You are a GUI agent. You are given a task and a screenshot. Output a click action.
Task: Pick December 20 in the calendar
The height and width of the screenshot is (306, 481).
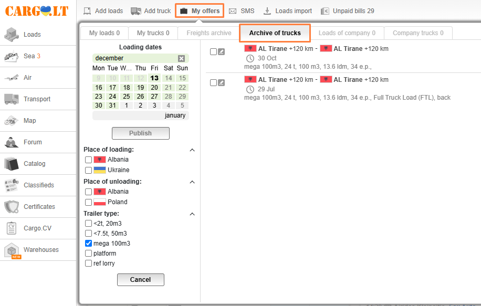154,88
